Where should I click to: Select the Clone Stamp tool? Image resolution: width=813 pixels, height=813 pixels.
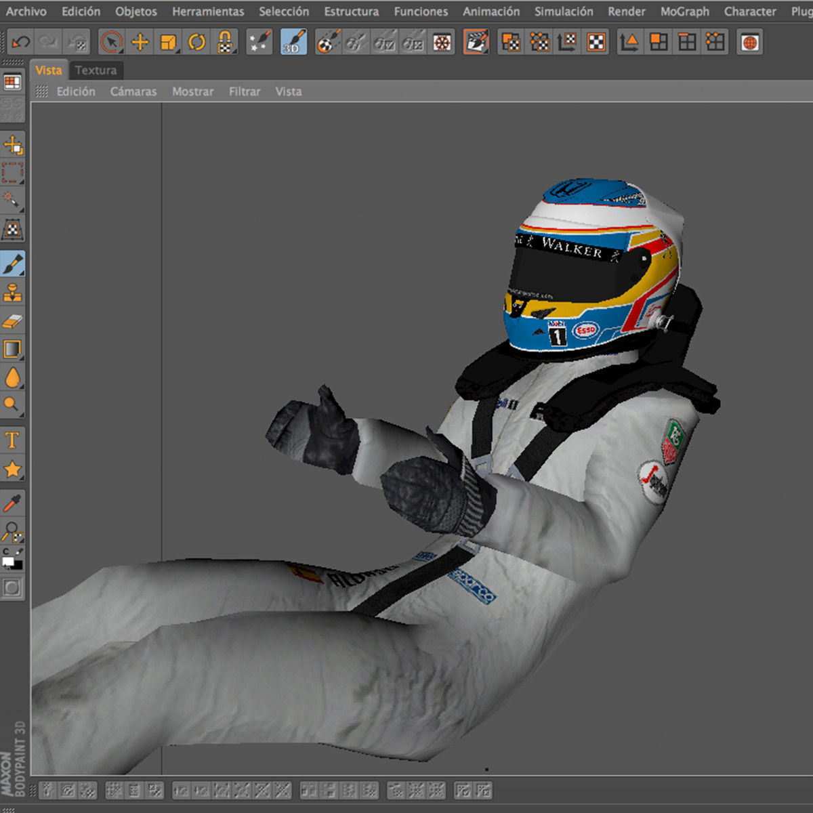click(x=13, y=293)
